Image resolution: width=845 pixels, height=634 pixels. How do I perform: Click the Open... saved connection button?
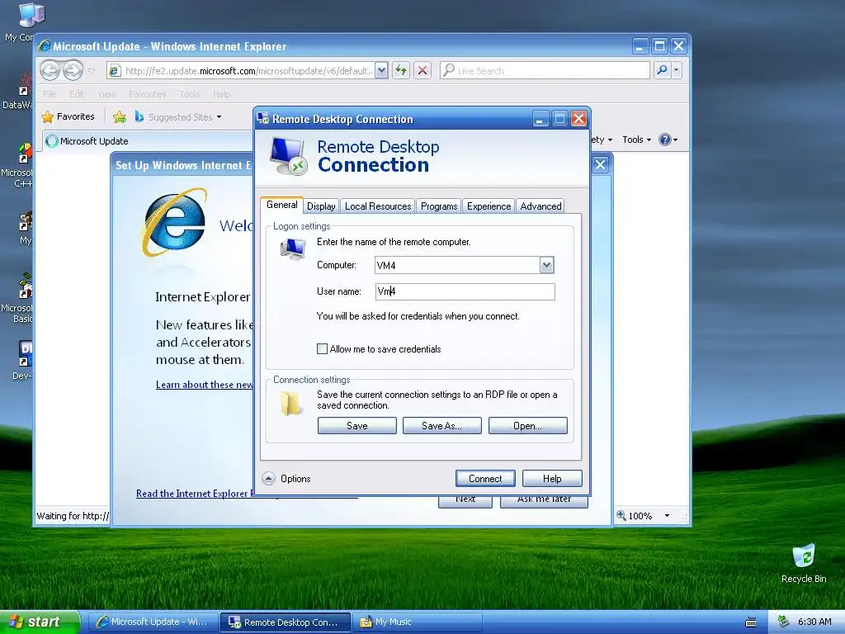[x=527, y=425]
